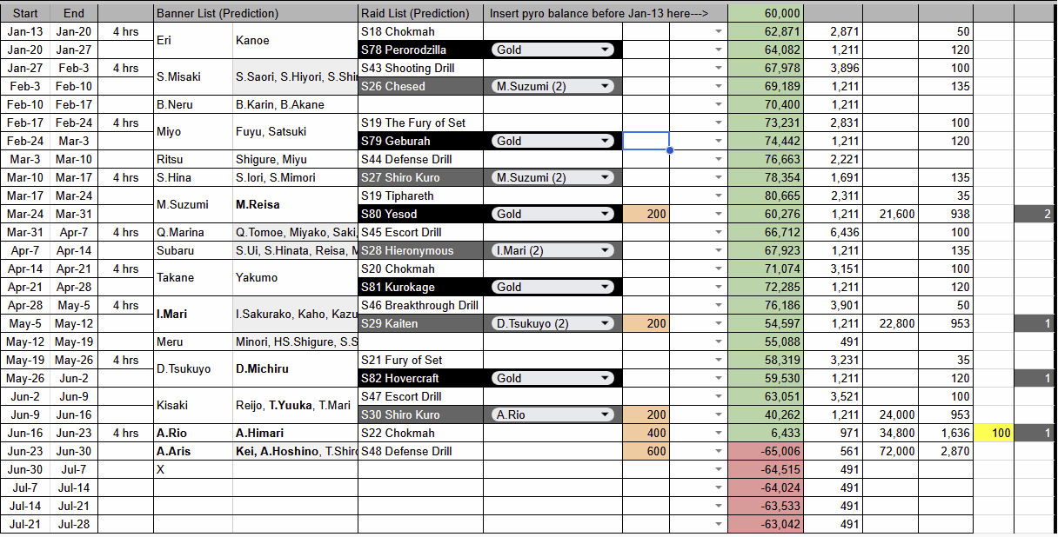Open the I.Mari (2) dropdown for S28 Hieronymous
The image size is (1058, 537).
552,250
